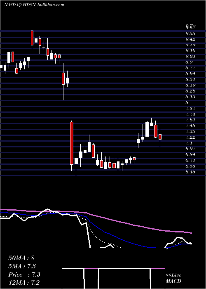Image resolution: width=206 pixels, height=289 pixels.
Task: Click the 7.48 price axis label
Action: coord(190,126)
